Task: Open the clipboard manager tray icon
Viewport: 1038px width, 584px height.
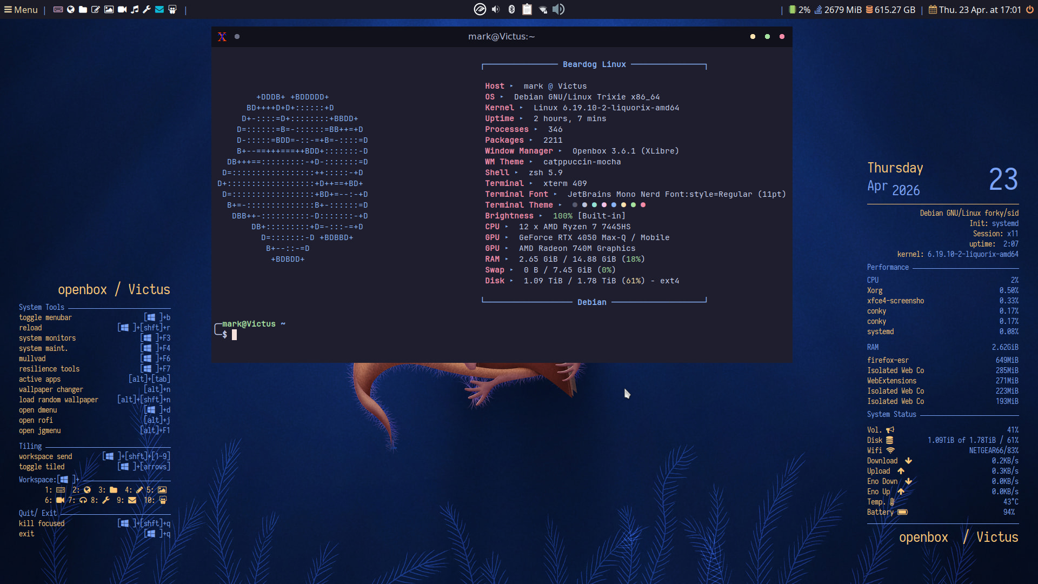Action: tap(527, 9)
